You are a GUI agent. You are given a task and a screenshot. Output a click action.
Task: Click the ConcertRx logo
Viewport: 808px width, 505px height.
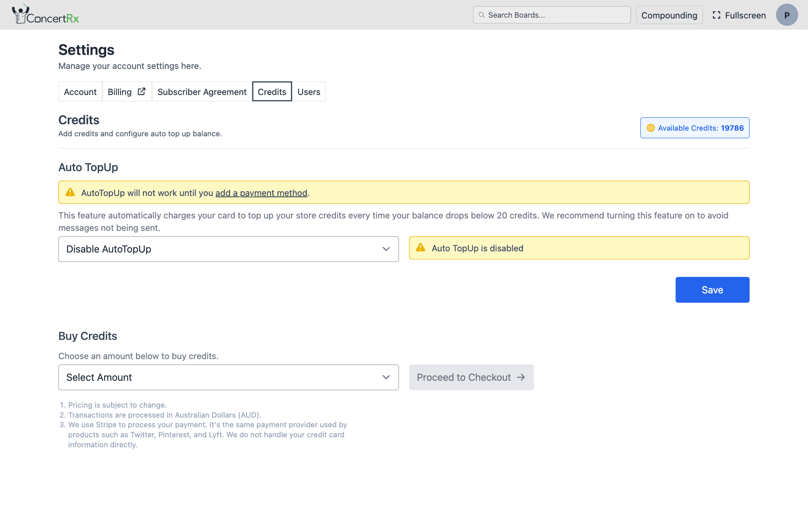(x=45, y=15)
